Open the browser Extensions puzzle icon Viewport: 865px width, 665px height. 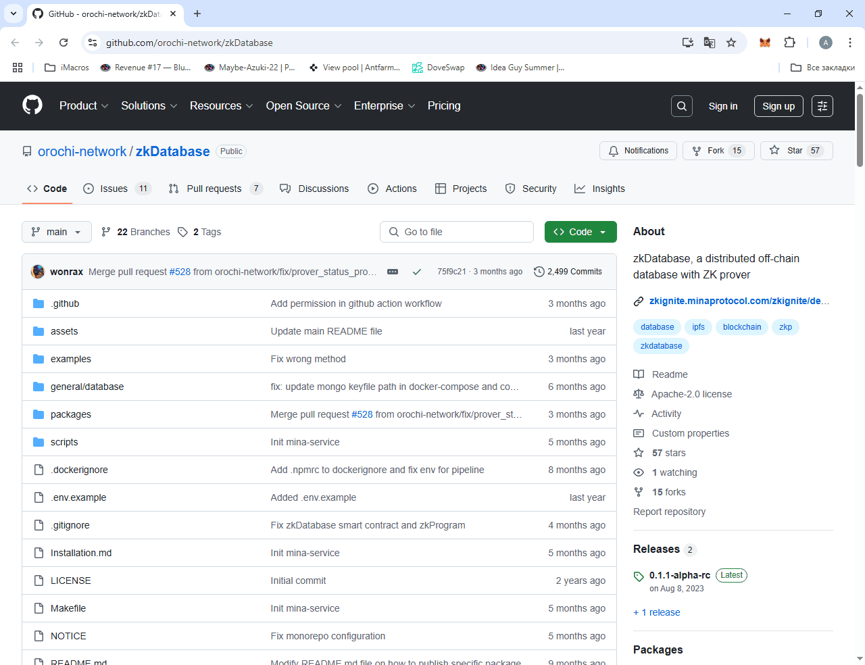[789, 43]
